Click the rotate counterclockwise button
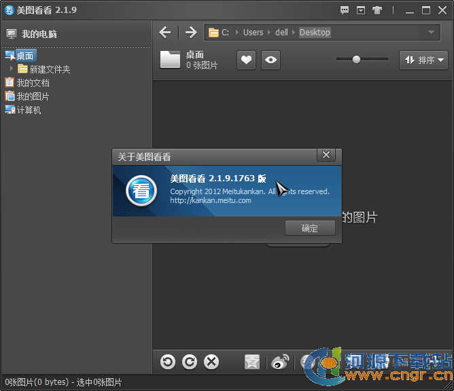 pos(168,362)
